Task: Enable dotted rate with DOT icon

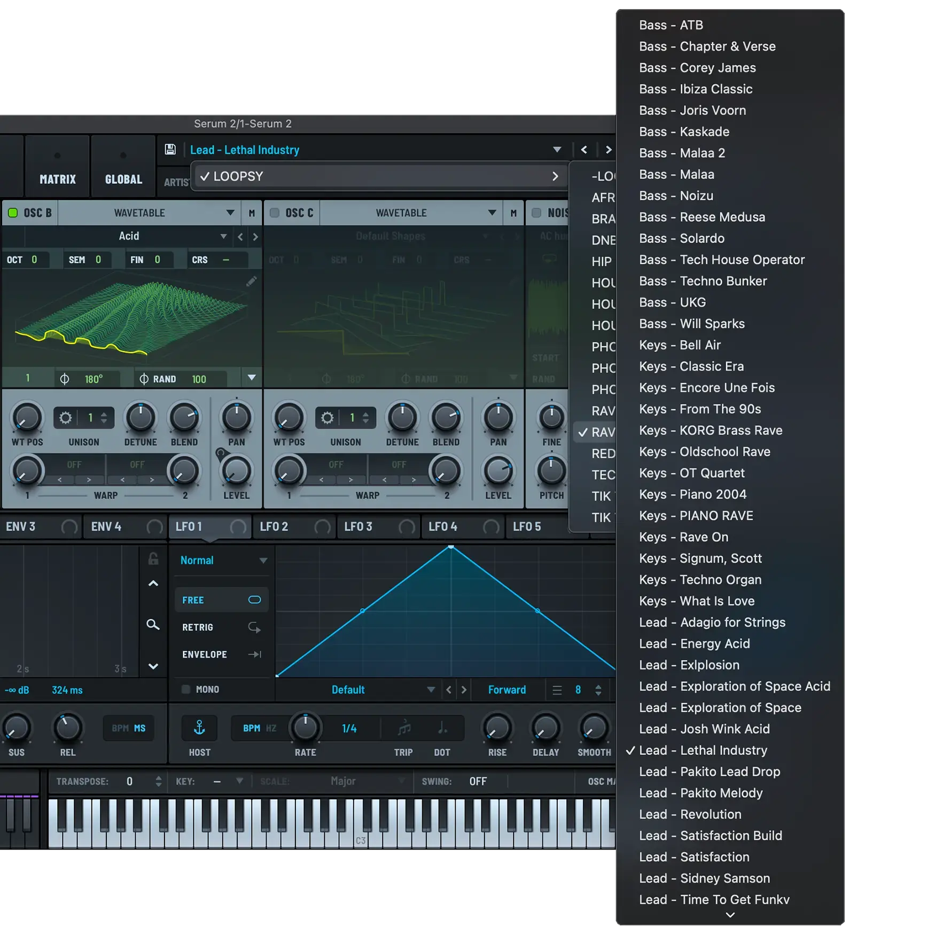Action: [x=442, y=728]
